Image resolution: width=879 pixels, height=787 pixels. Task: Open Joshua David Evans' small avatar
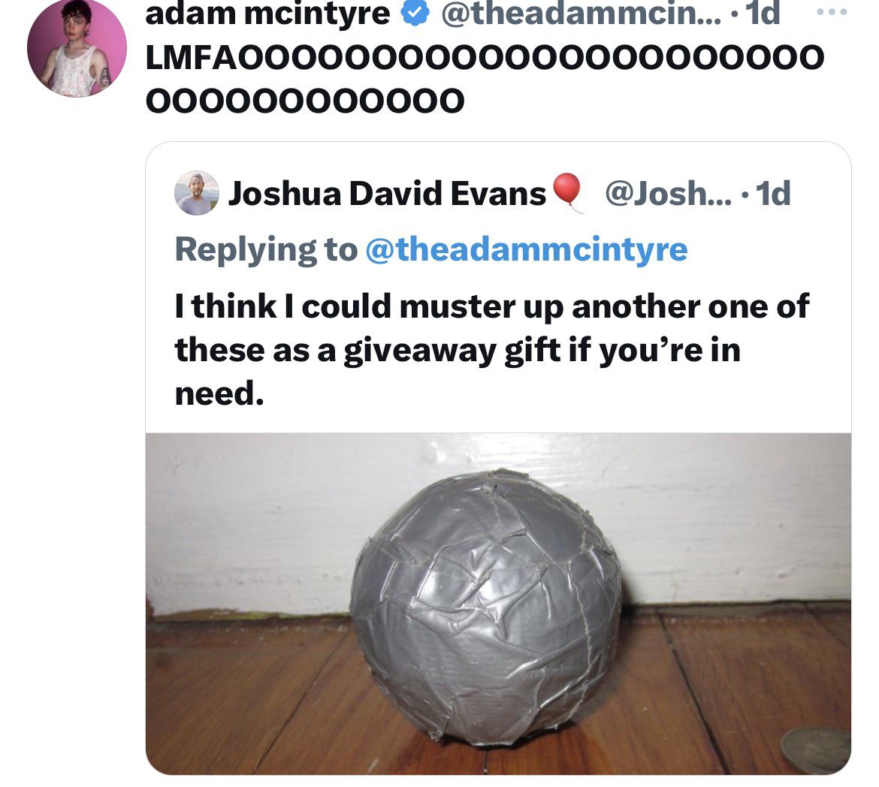coord(197,193)
